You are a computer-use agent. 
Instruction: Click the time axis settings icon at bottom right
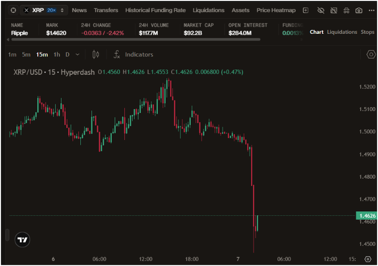coord(368,259)
